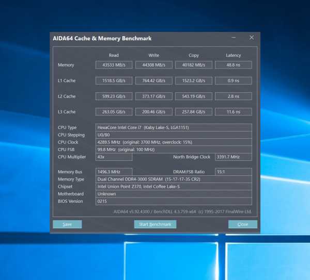Select L2 Cache read 599.23 GB/s

pyautogui.click(x=114, y=96)
